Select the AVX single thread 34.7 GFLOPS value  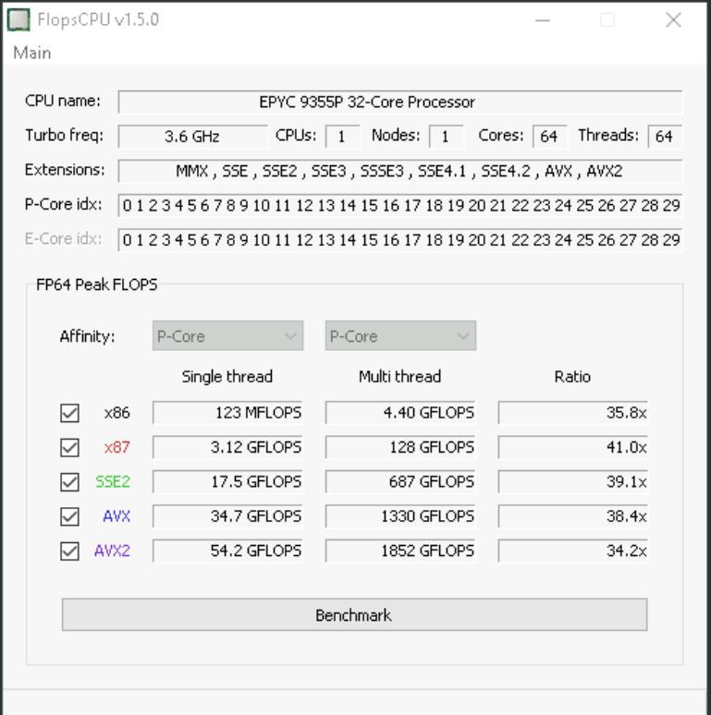tap(227, 516)
